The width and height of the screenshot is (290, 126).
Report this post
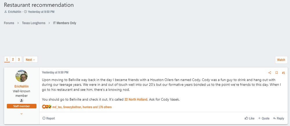48,118
